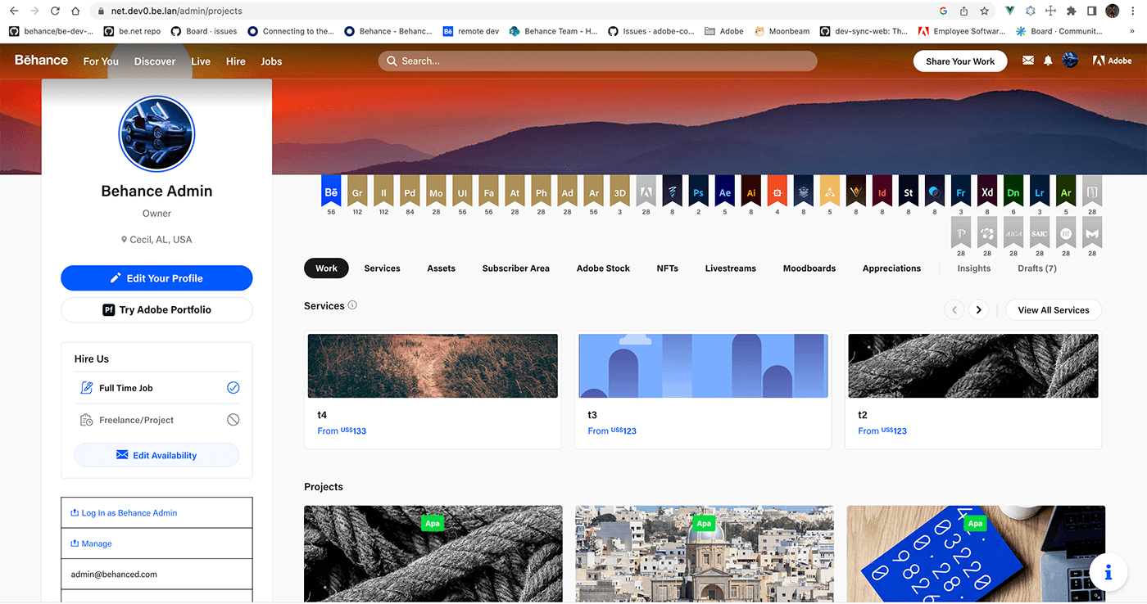Open the user avatar menu in navbar
Viewport: 1147px width, 604px height.
point(1070,61)
